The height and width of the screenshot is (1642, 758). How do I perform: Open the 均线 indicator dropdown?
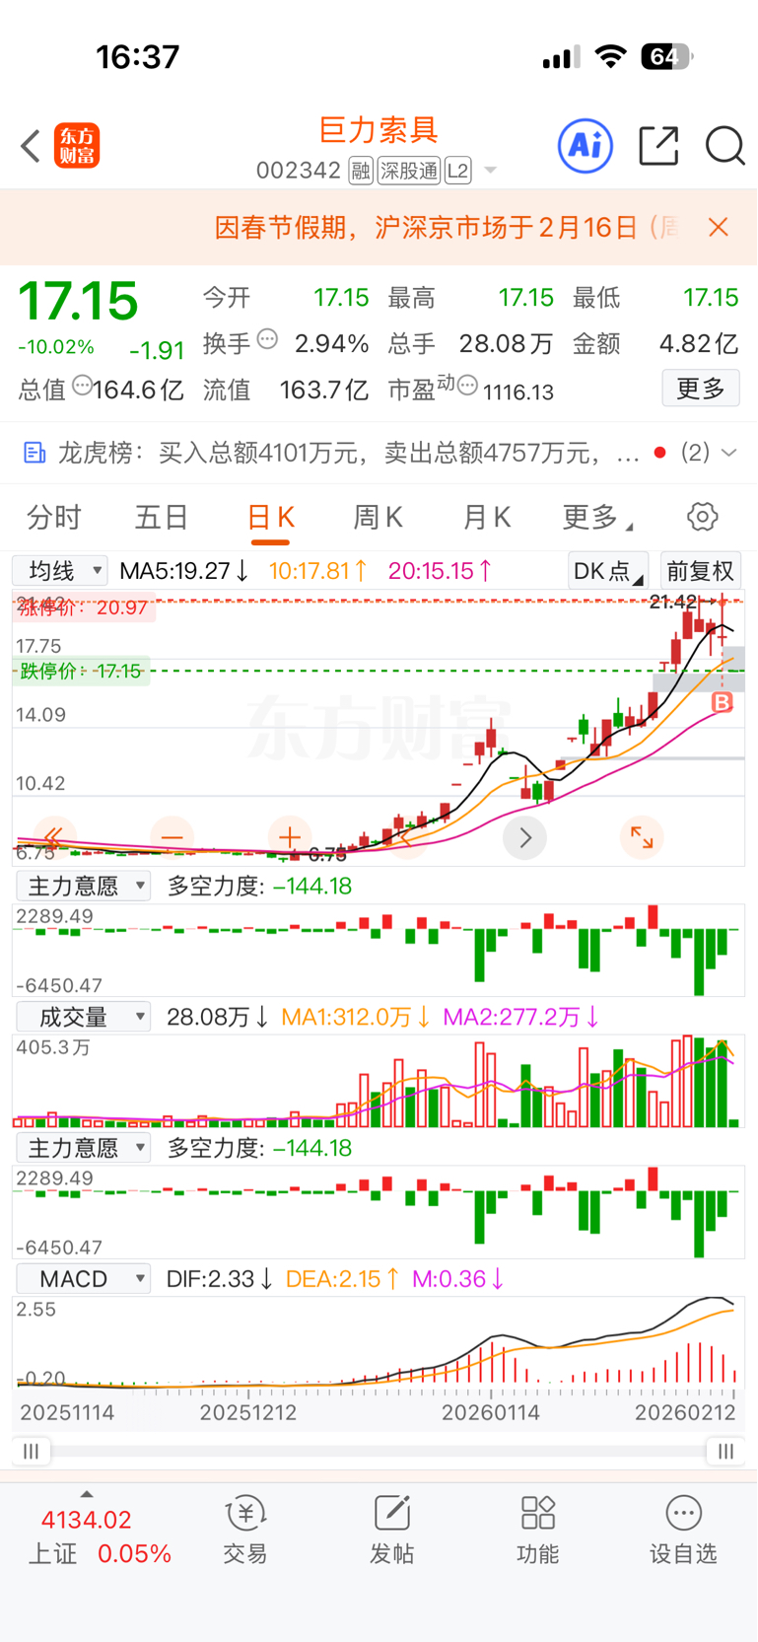tap(59, 570)
